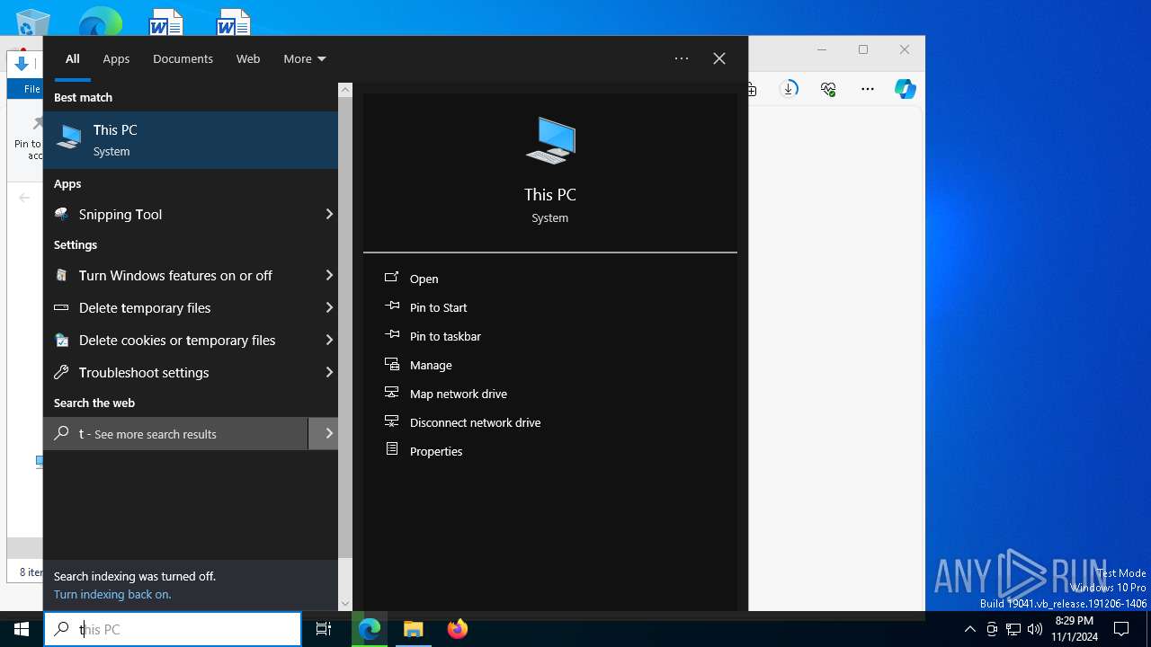This screenshot has width=1151, height=647.
Task: Open Microsoft Edge from the taskbar
Action: [370, 629]
